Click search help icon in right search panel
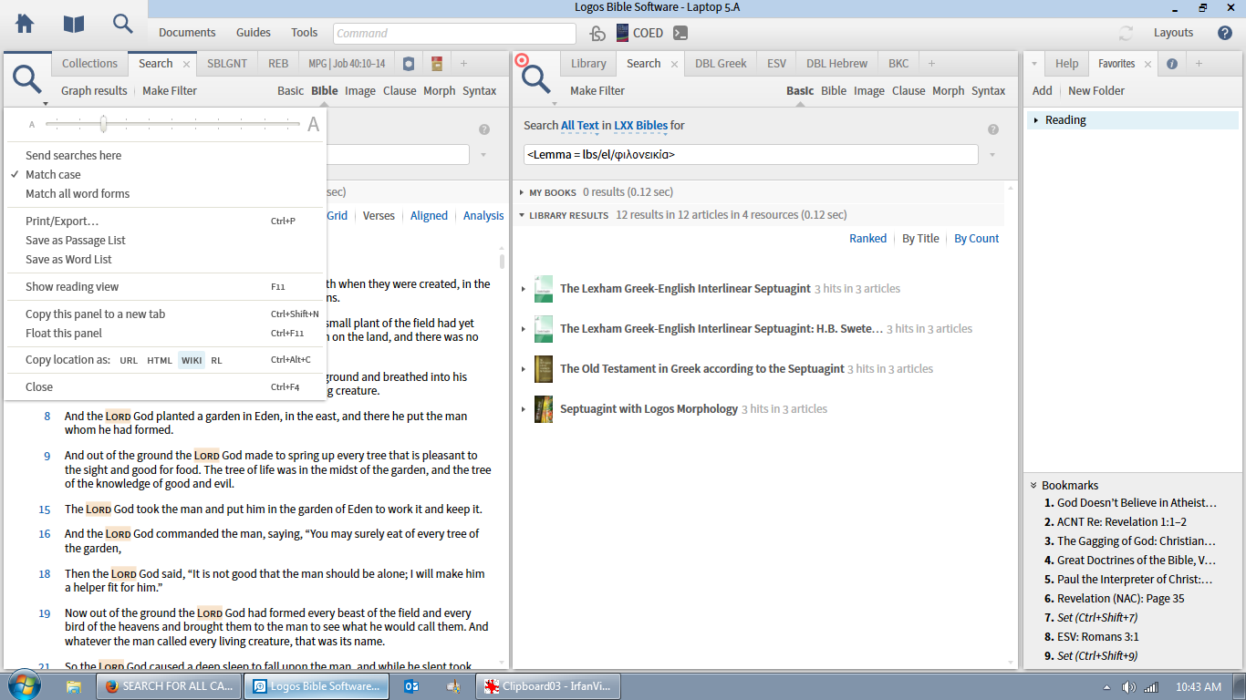Screen dimensions: 1246x700 coord(993,129)
